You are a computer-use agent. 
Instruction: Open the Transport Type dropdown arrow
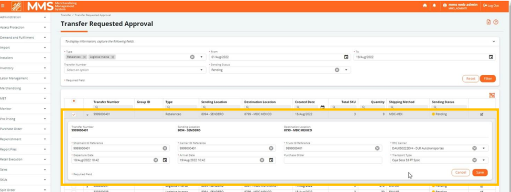pos(483,160)
